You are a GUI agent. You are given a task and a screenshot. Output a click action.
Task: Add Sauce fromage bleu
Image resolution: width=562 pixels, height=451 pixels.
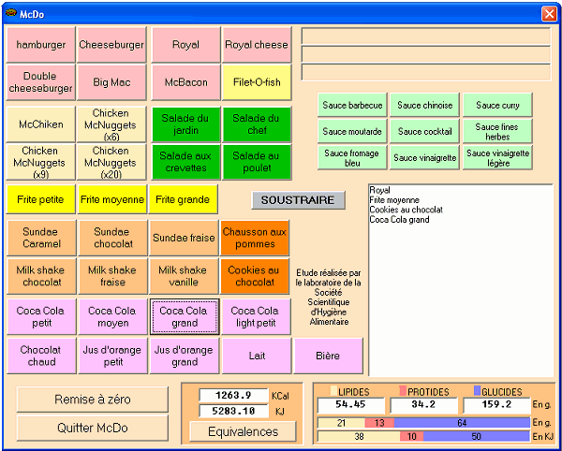352,157
